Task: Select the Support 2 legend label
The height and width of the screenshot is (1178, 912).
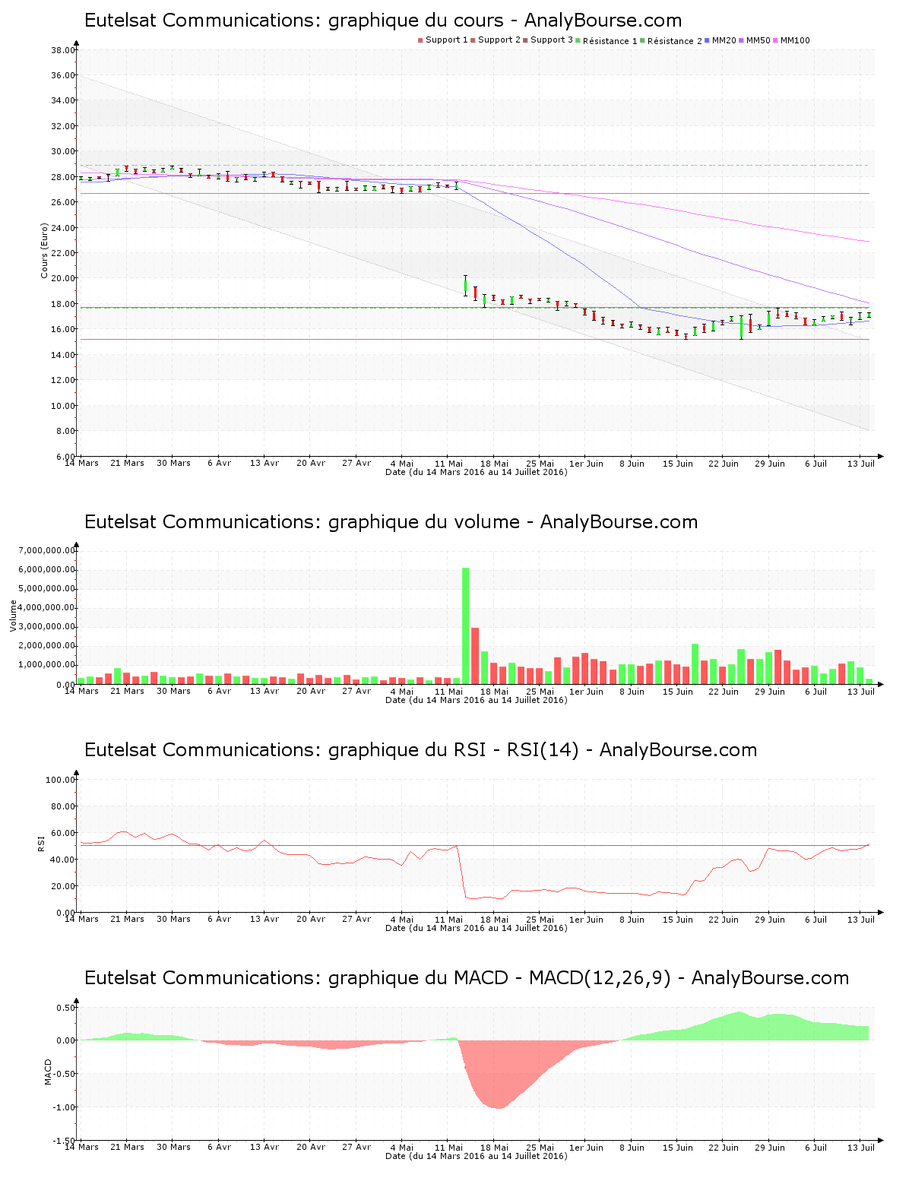Action: pos(499,40)
